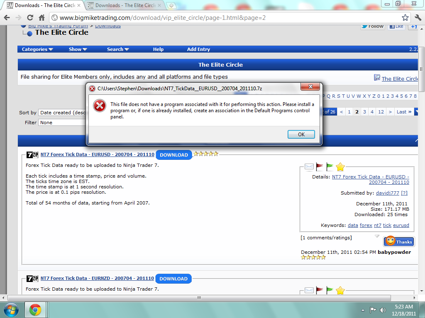The height and width of the screenshot is (318, 425).
Task: Jump to the Last page link
Action: tap(404, 112)
